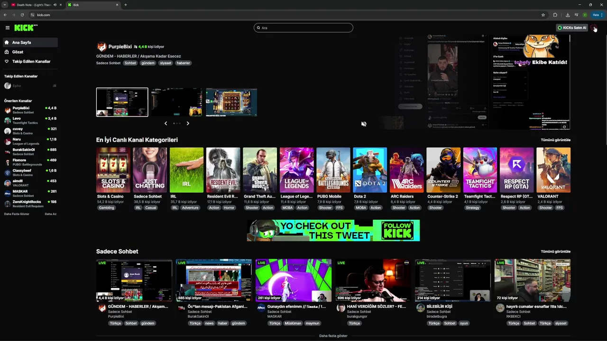607x341 pixels.
Task: Open League of Legends category cover
Action: pos(296,170)
